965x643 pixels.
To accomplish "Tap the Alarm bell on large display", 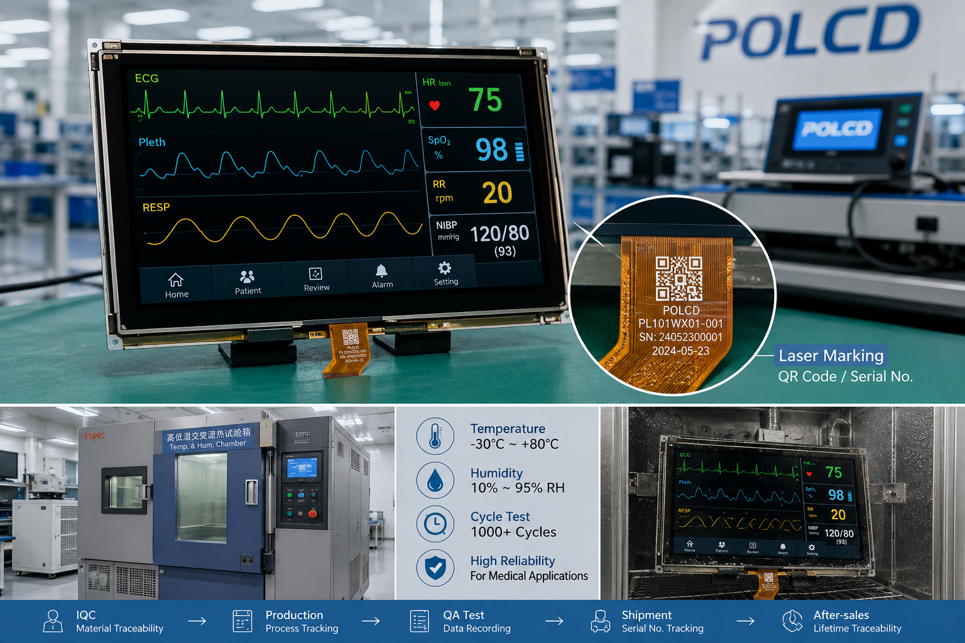I will 382,276.
